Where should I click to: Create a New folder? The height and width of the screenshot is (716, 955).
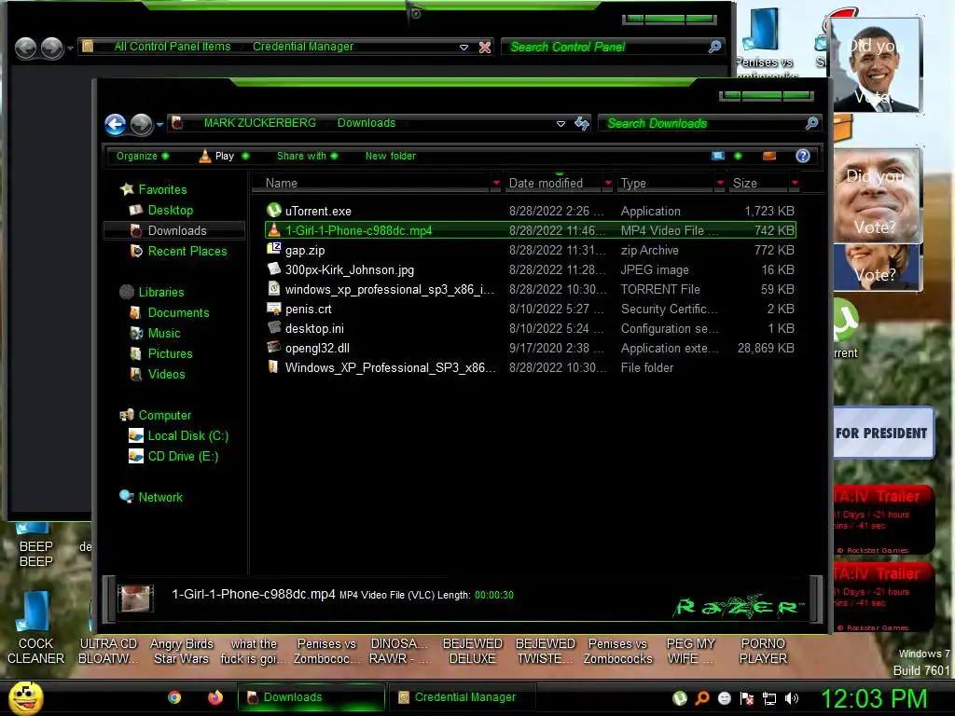pyautogui.click(x=391, y=156)
